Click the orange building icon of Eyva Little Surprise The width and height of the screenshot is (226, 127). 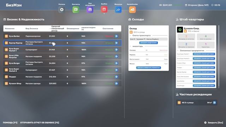click(x=6, y=56)
